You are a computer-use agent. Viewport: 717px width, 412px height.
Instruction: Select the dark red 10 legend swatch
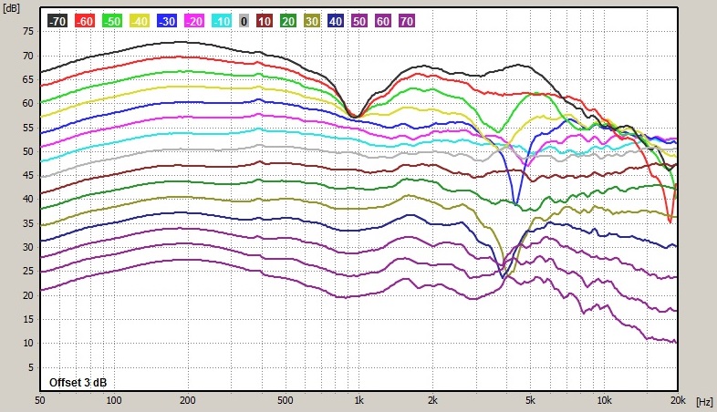click(265, 20)
